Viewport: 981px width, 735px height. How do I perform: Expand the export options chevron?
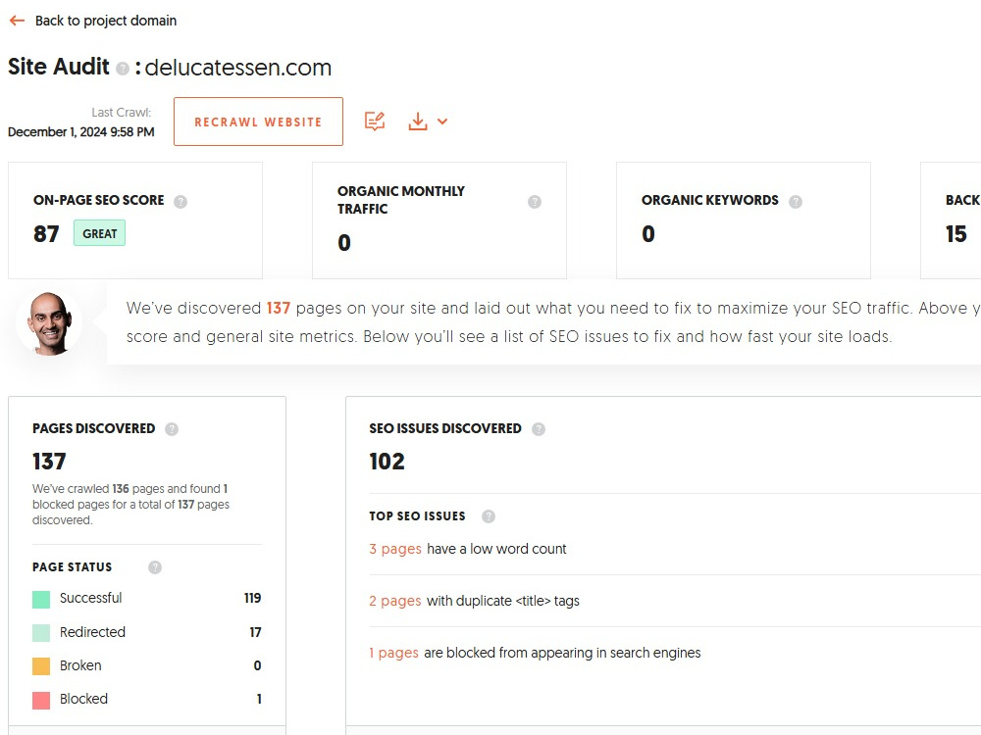click(442, 122)
